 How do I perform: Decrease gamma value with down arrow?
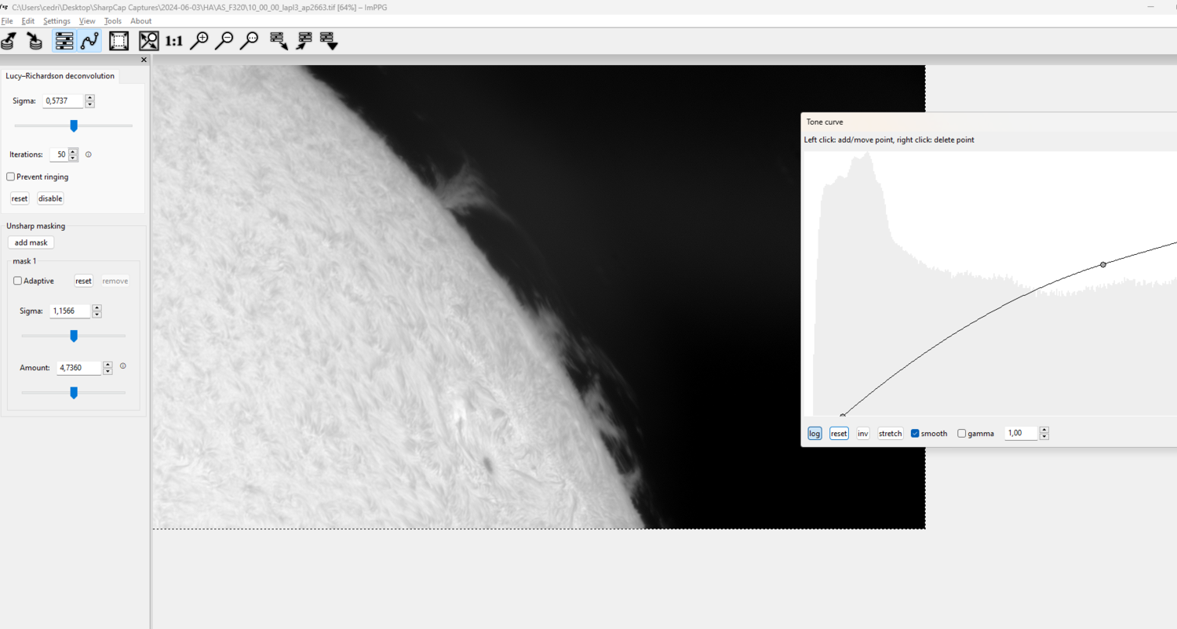pyautogui.click(x=1044, y=438)
